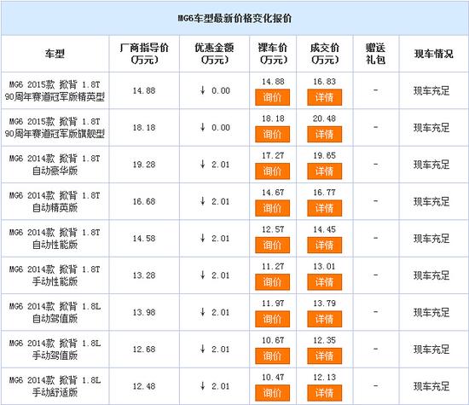This screenshot has width=469, height=405.
Task: Click guide price 14.58
Action: pos(144,239)
